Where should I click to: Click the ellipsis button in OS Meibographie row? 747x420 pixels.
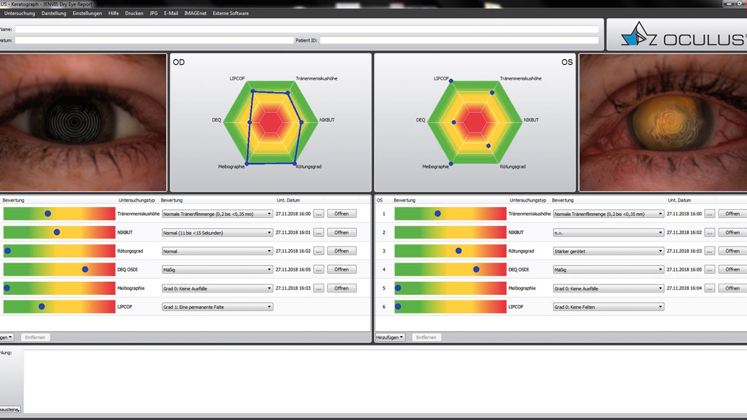click(710, 289)
